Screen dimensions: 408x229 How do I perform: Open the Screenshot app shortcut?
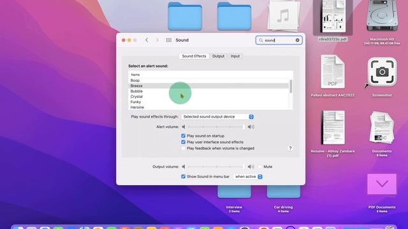pos(382,72)
